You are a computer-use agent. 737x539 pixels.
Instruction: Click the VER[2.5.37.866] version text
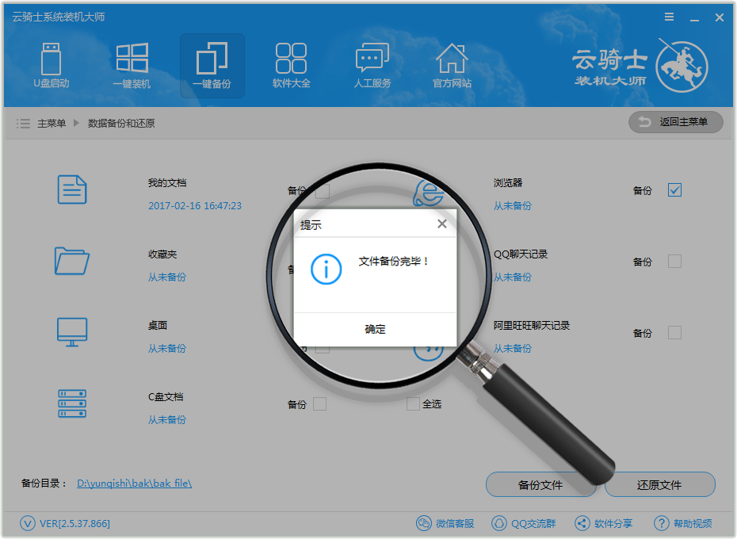click(x=74, y=523)
